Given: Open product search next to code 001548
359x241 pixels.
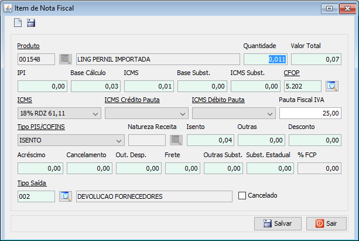Looking at the screenshot, I should coord(66,59).
